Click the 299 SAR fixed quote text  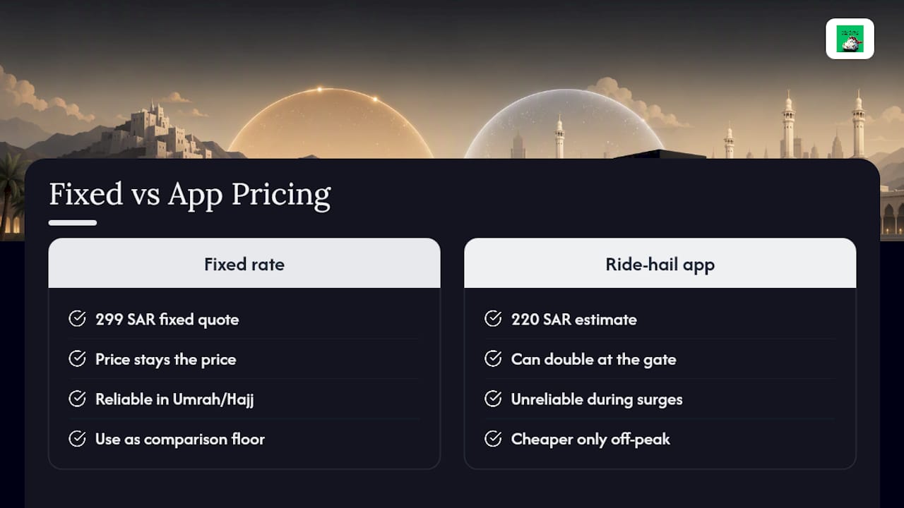167,320
